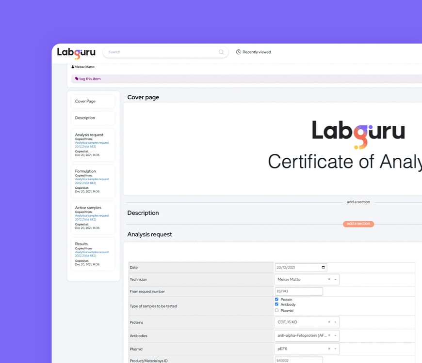Click the From request number input field

pyautogui.click(x=298, y=291)
